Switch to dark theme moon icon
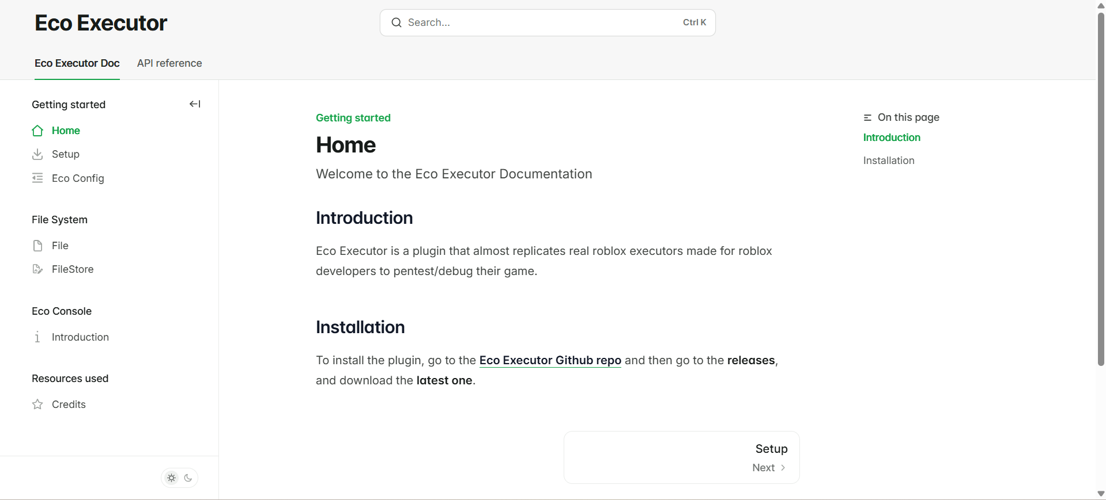This screenshot has width=1106, height=500. [x=188, y=478]
